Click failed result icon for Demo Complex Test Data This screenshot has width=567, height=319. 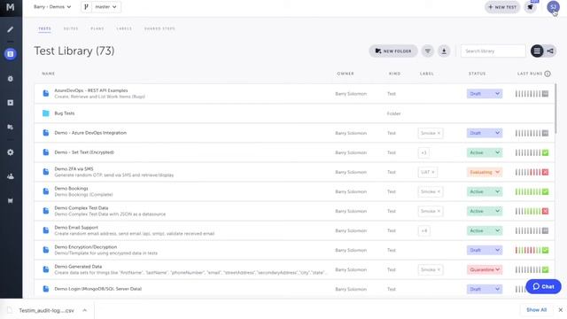(x=546, y=211)
